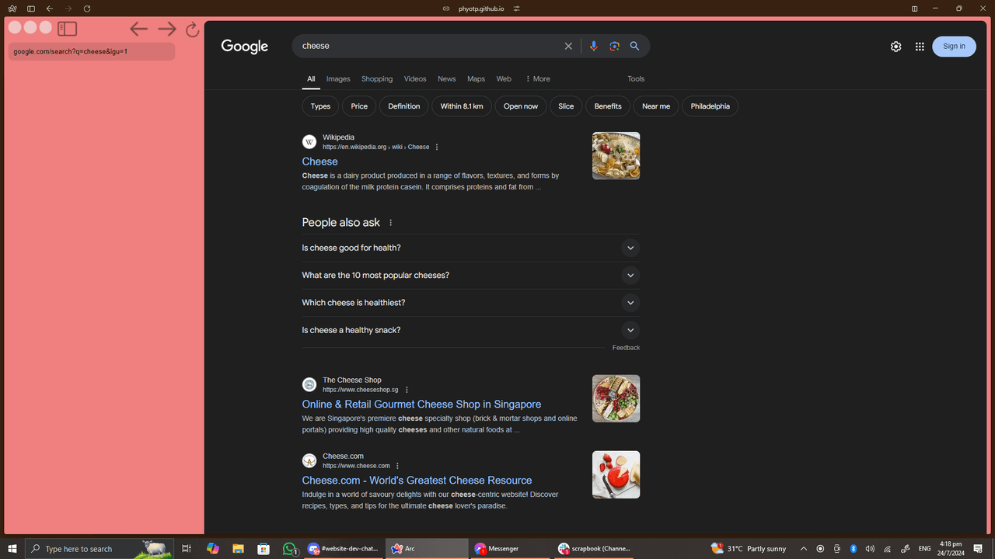Open the Wikipedia Cheese result link

pyautogui.click(x=319, y=161)
